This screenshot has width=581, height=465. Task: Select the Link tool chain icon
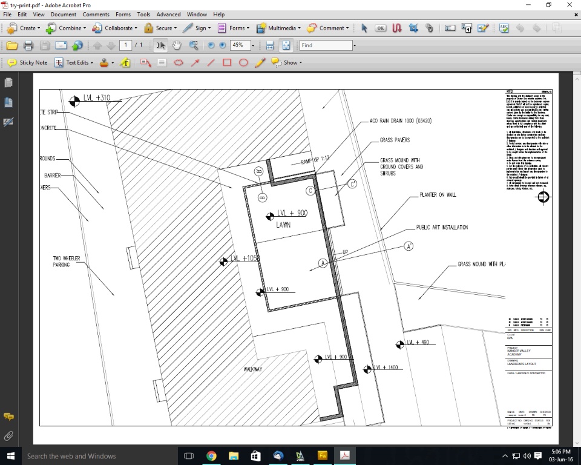coord(430,28)
